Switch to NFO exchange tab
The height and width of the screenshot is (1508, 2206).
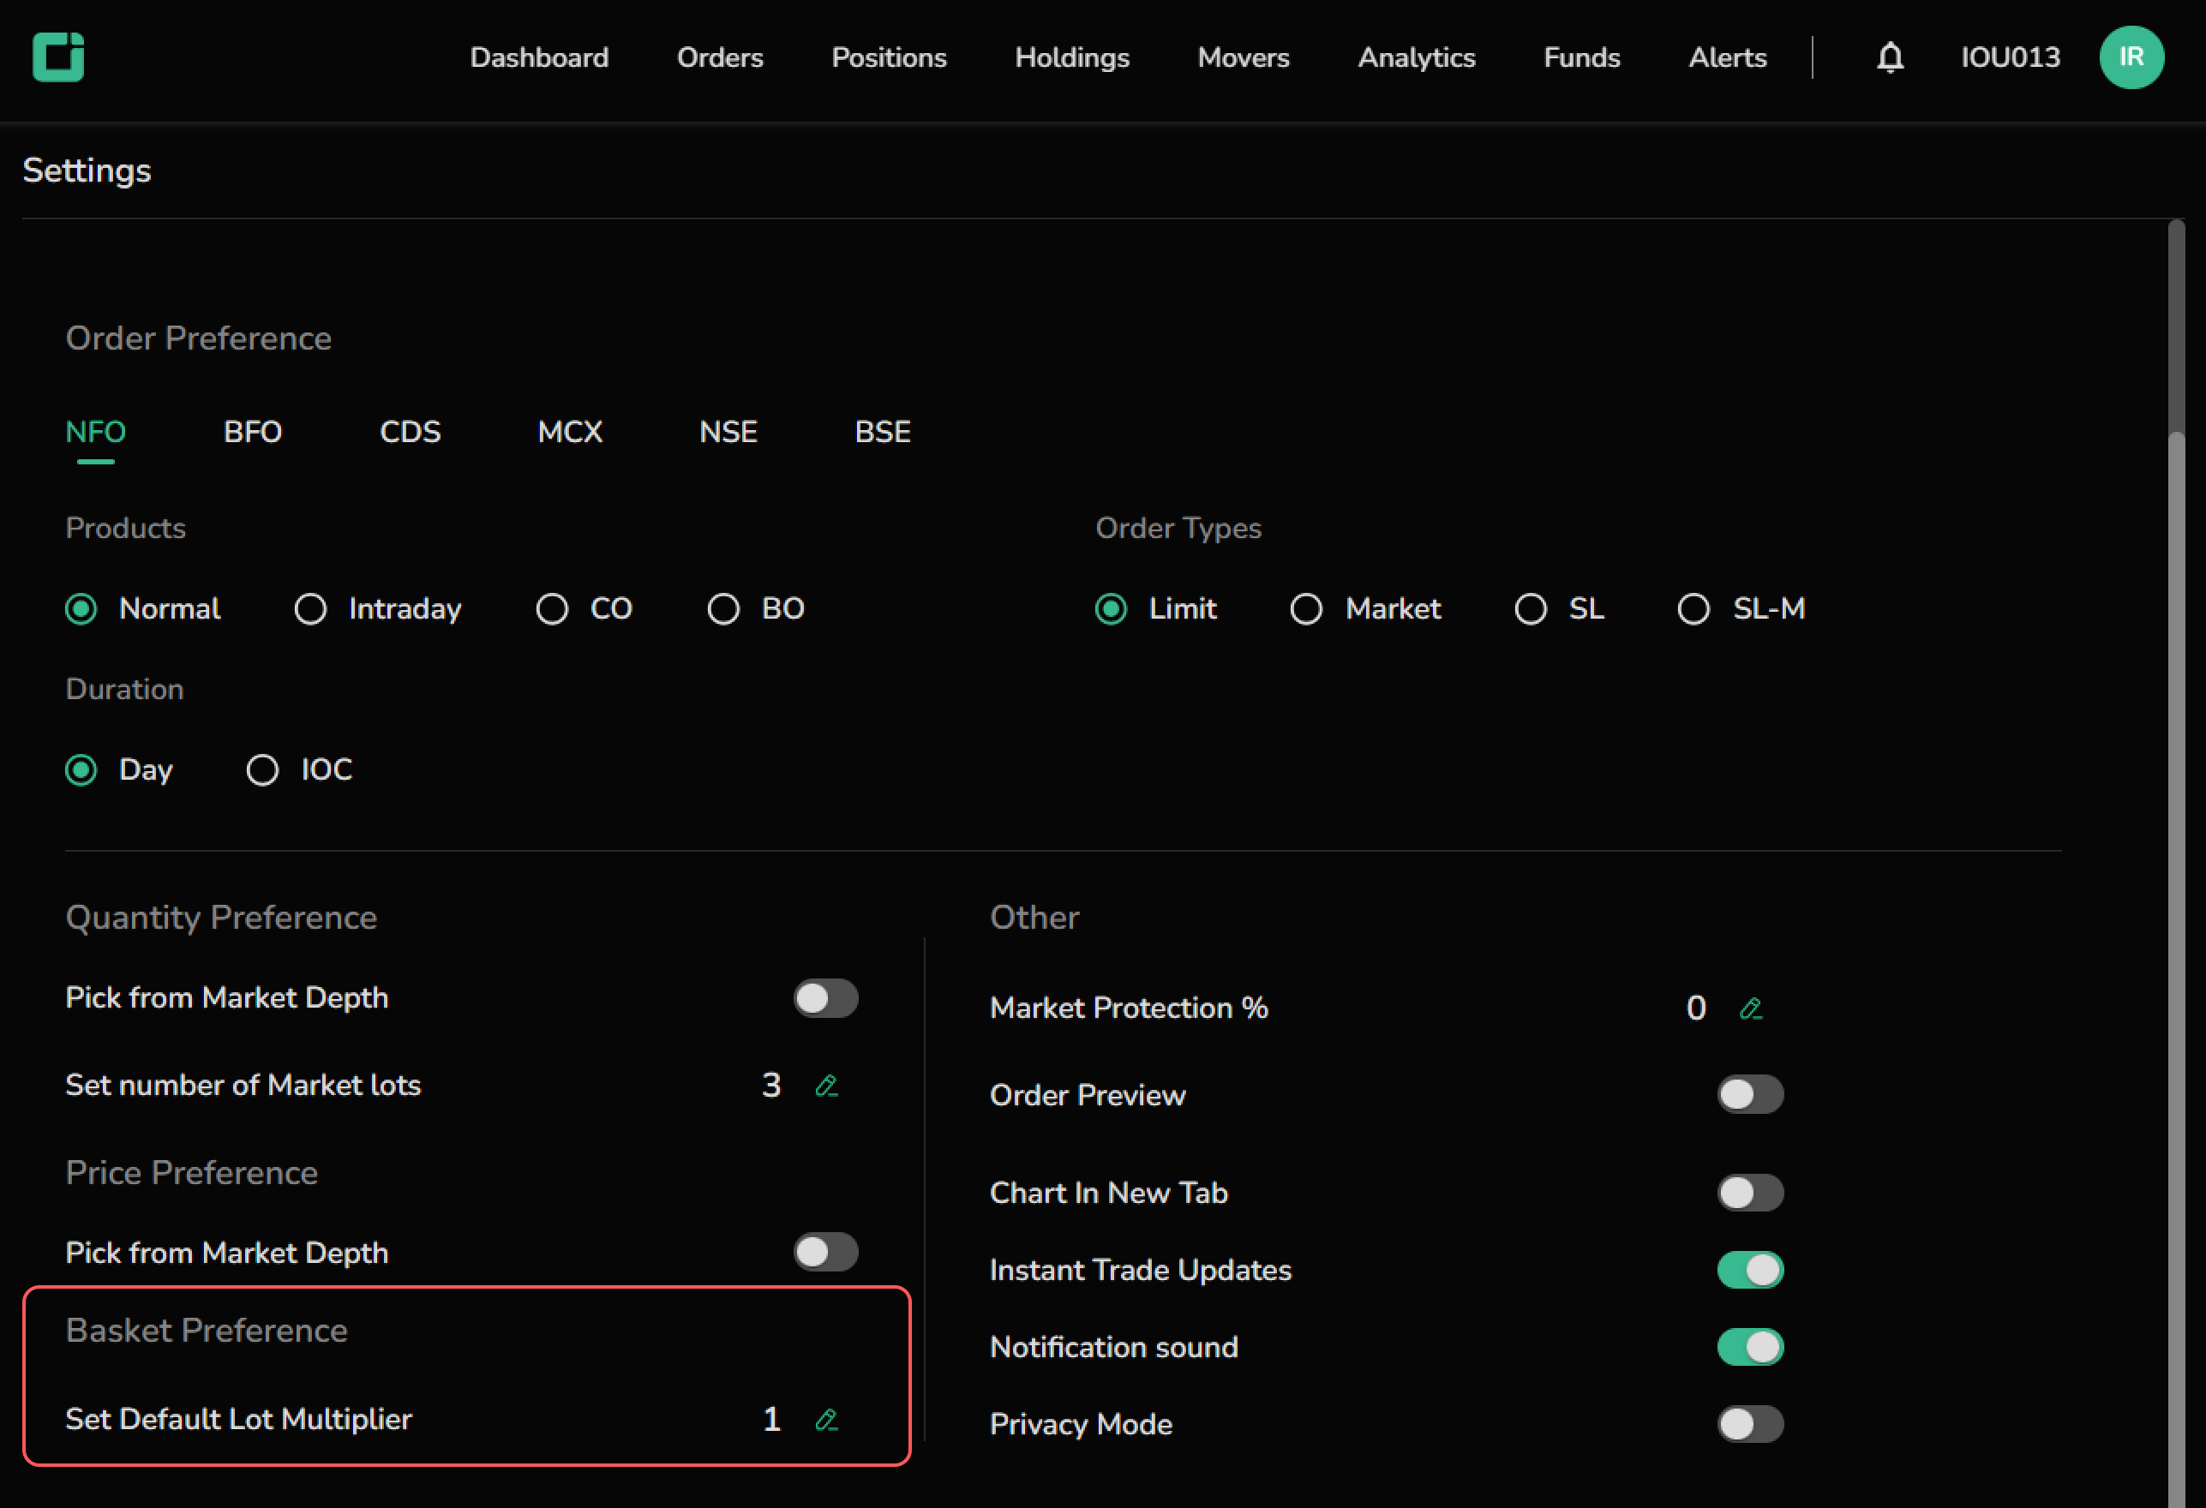(96, 433)
